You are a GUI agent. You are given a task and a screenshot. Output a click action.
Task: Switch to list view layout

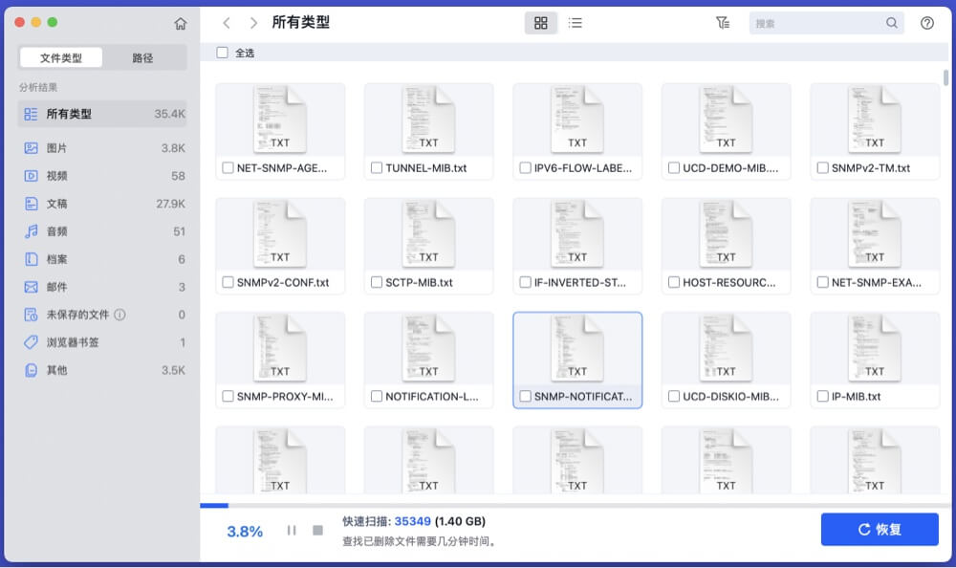(575, 22)
